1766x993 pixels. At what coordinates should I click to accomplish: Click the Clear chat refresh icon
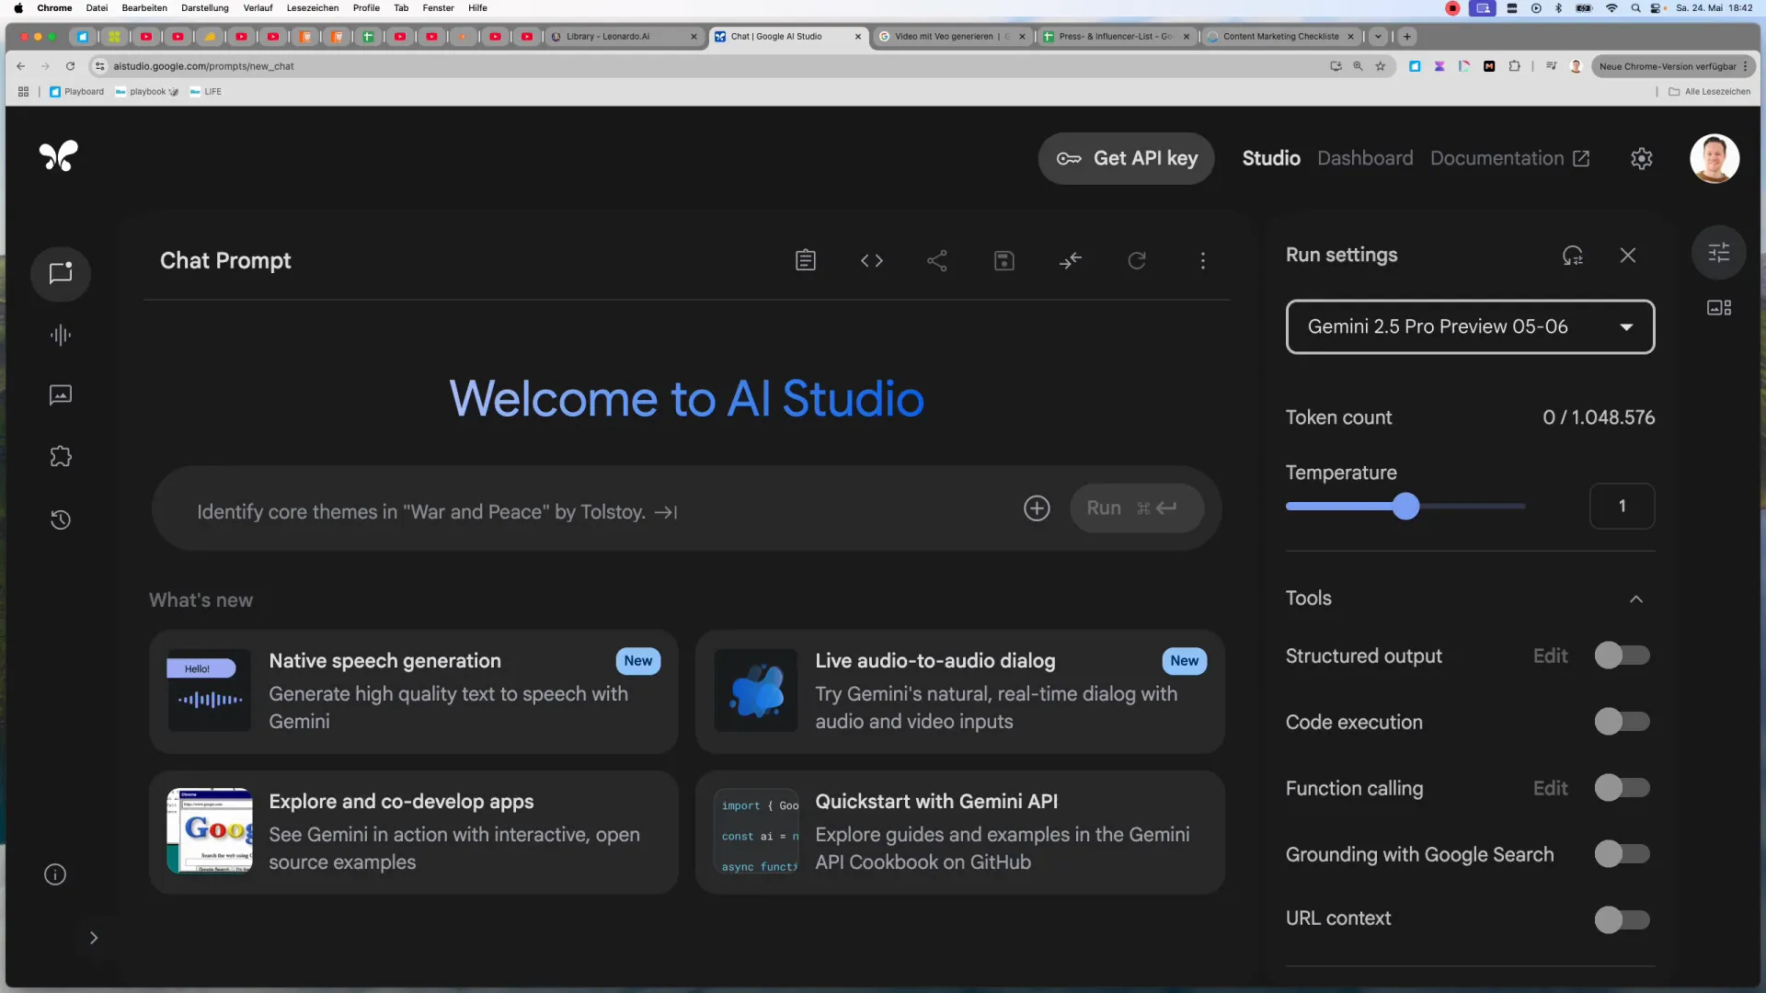[1137, 261]
